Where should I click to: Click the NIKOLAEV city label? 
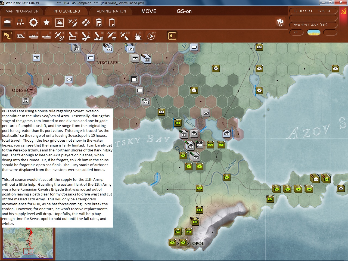pyautogui.click(x=107, y=63)
